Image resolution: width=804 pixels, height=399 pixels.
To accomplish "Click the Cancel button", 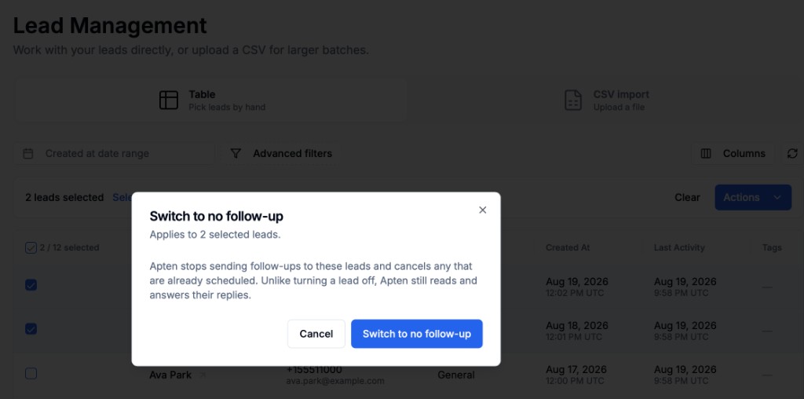I will (x=316, y=334).
